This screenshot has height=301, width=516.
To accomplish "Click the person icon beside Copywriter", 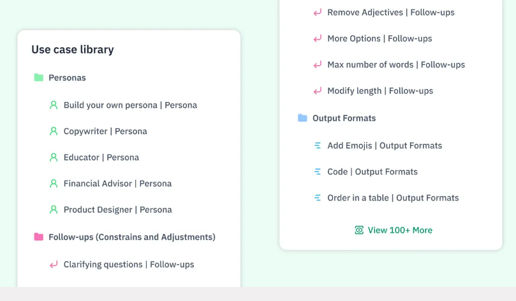I will coord(54,131).
